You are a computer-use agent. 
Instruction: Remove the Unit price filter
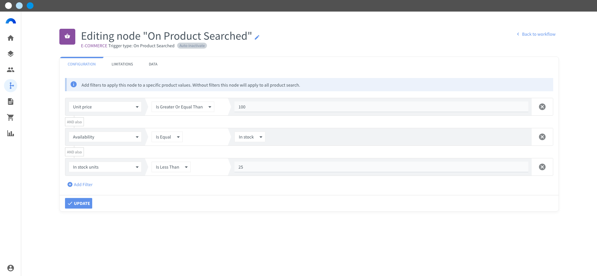(x=542, y=107)
